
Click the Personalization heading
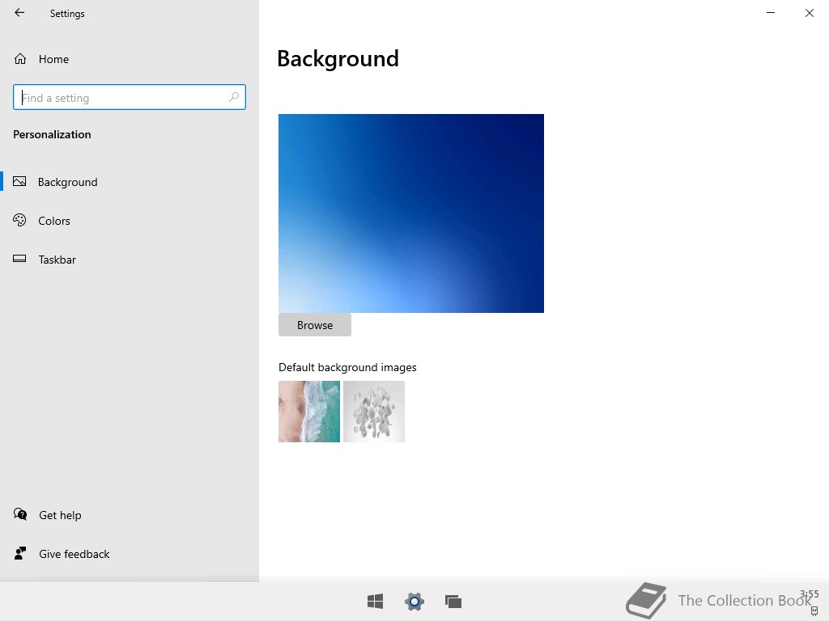pos(52,134)
